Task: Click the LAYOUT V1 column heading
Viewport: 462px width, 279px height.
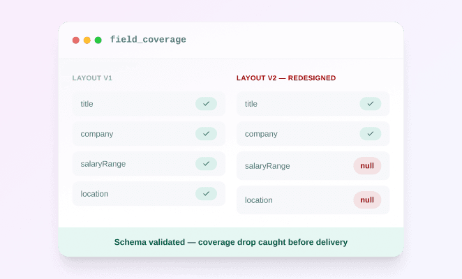Action: (92, 78)
